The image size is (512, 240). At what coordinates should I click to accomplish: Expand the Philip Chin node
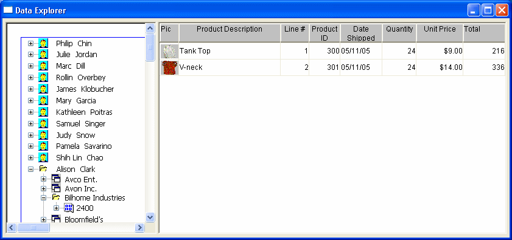coord(30,43)
